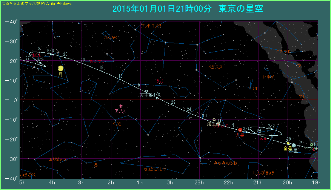The image size is (331, 190).
Task: Click the 5/3 date point on path
Action: pos(51,54)
